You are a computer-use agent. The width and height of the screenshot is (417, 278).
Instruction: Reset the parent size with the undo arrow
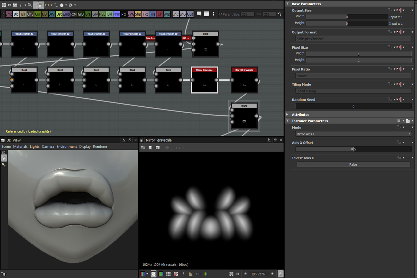tap(279, 14)
